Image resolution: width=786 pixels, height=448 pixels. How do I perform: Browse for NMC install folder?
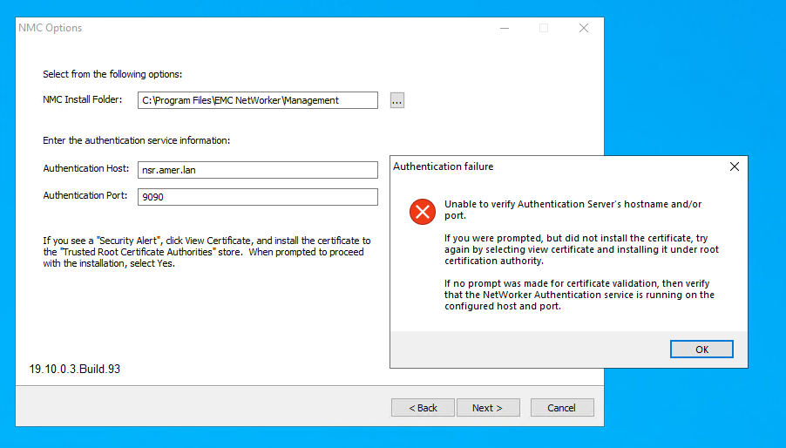[x=397, y=101]
